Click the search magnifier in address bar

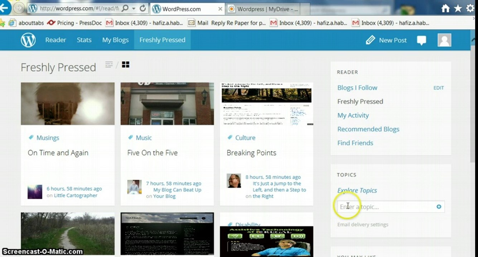click(x=125, y=8)
